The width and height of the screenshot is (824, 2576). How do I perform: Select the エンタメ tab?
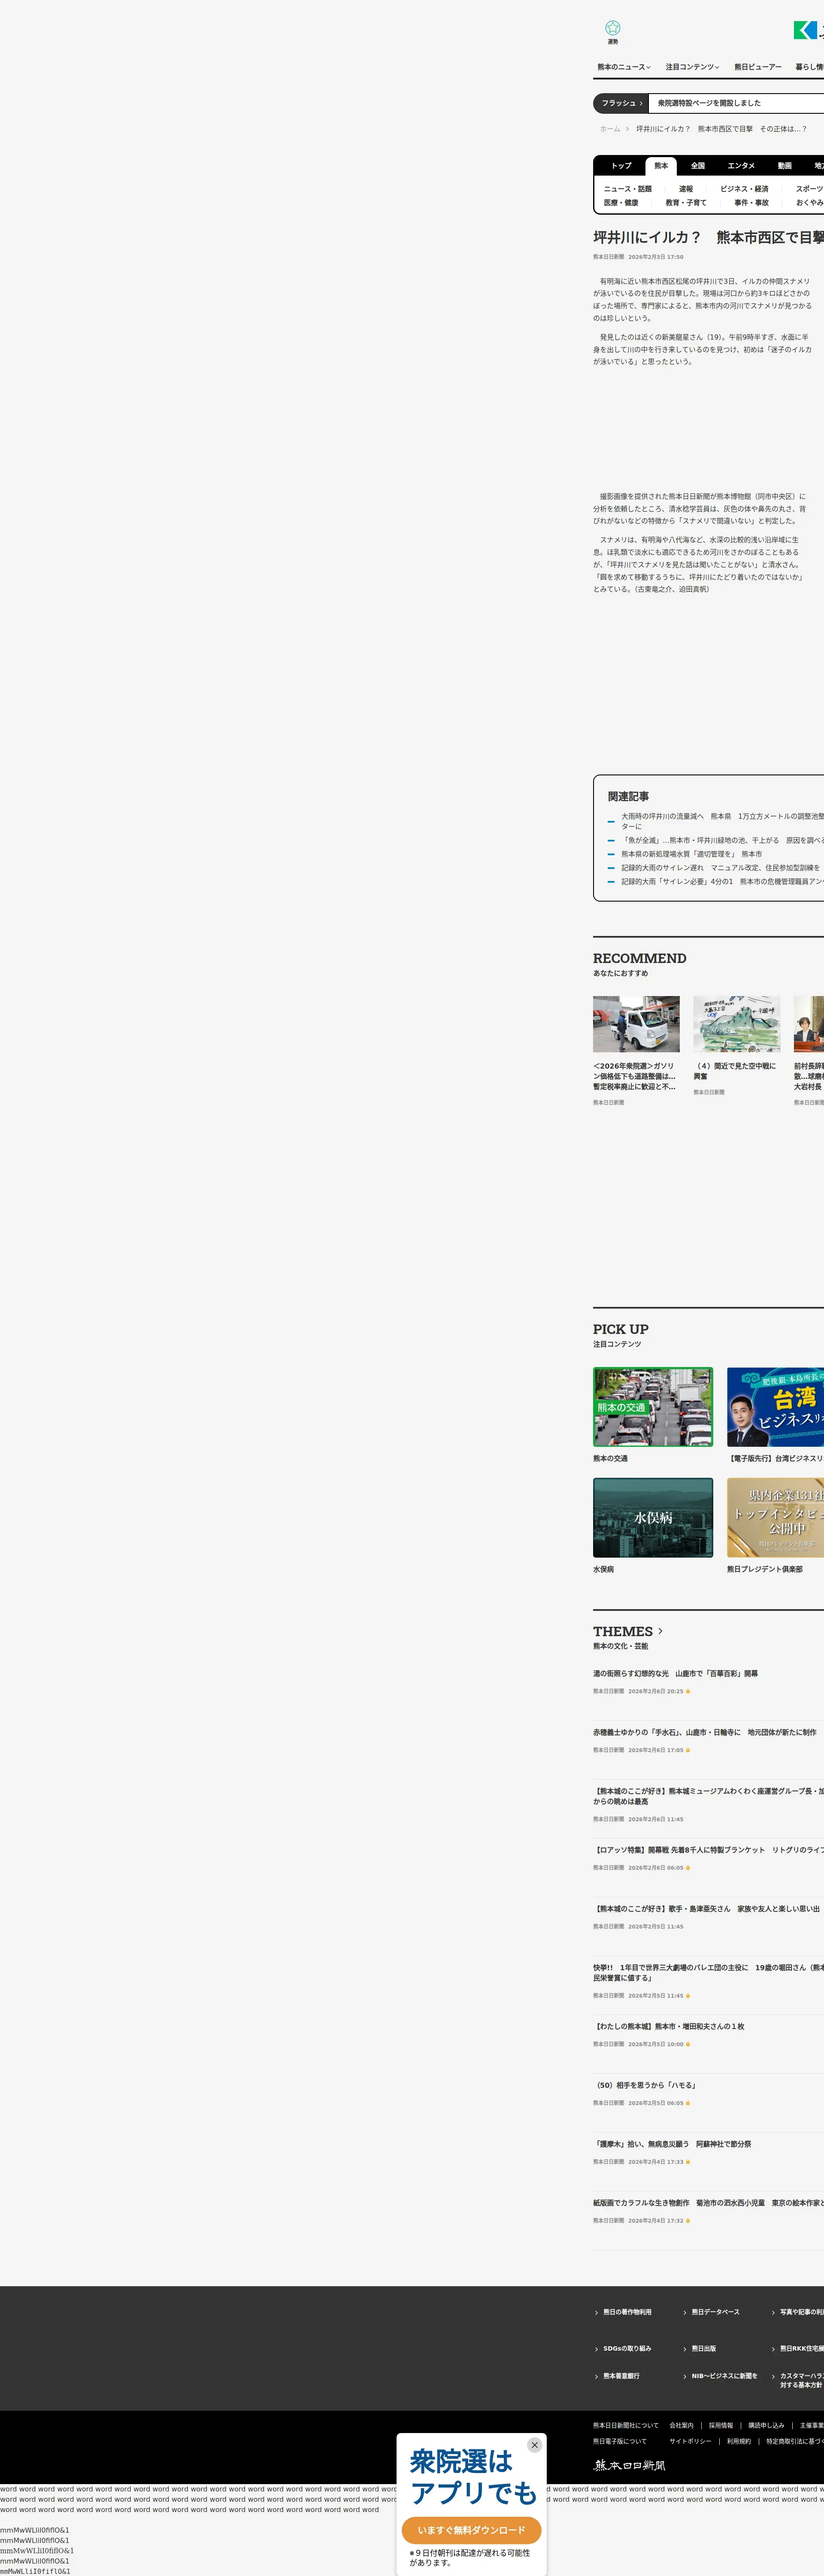(x=741, y=166)
